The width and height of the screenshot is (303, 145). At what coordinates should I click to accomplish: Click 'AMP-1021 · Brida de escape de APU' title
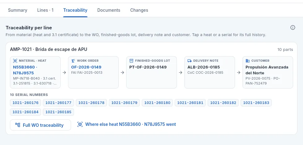click(49, 49)
